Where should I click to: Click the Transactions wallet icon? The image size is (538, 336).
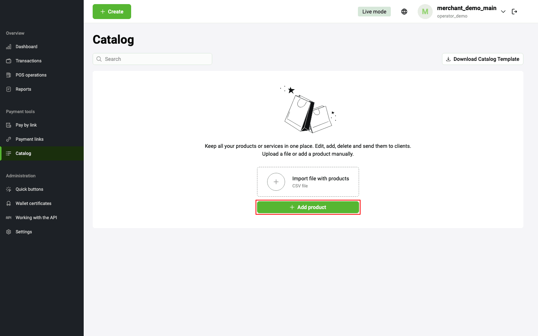point(9,61)
